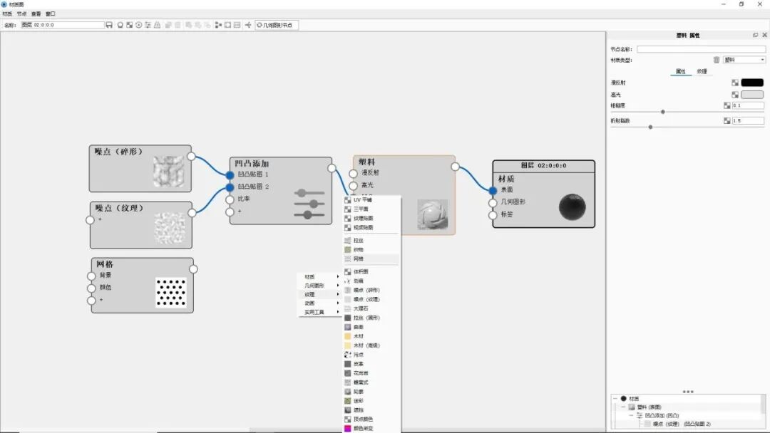770x433 pixels.
Task: Click the save icon in the toolbar
Action: [108, 24]
